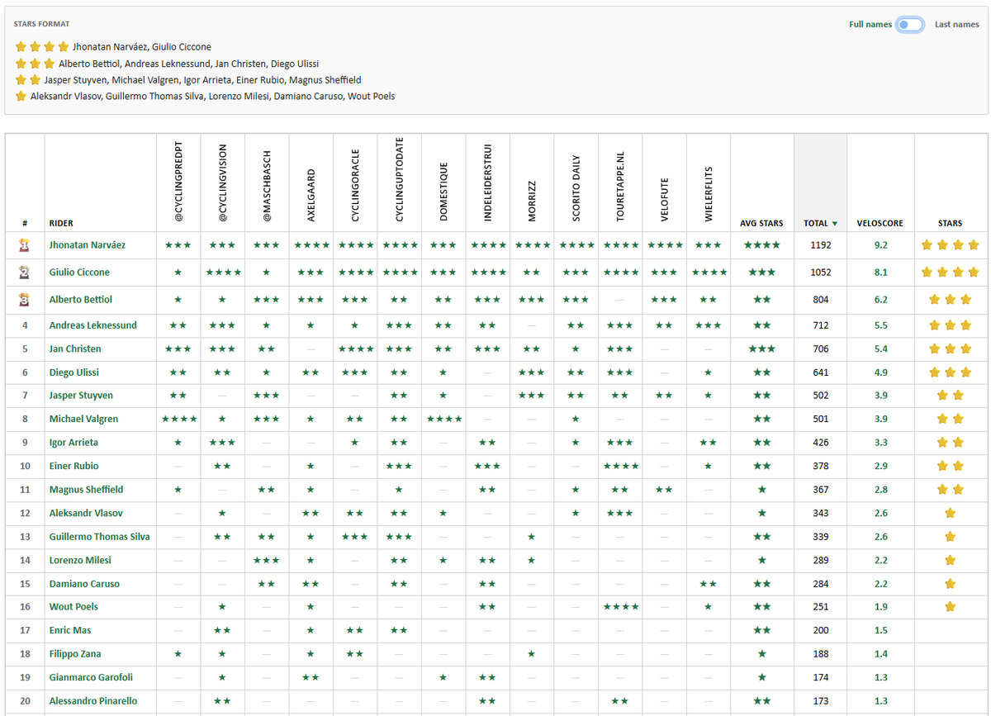The width and height of the screenshot is (991, 716).
Task: Click the DOMESTIQUE column header
Action: pyautogui.click(x=443, y=191)
